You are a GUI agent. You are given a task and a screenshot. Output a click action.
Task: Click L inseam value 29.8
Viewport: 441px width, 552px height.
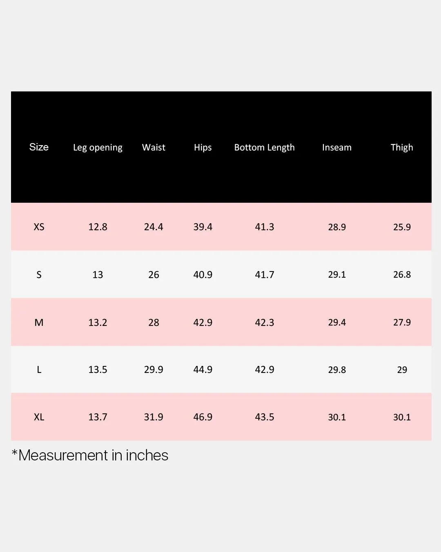(x=337, y=370)
